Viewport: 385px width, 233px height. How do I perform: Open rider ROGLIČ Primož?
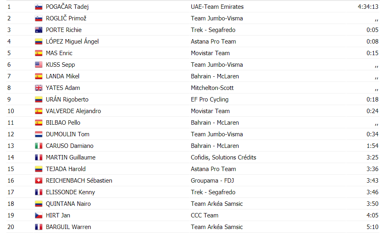click(x=66, y=18)
